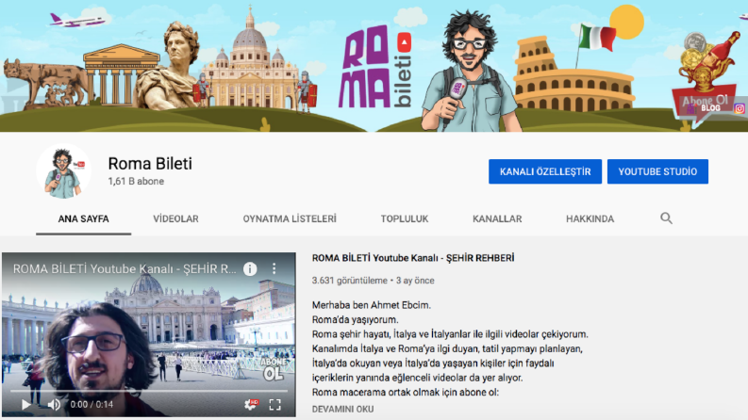
Task: Select the HAKKINDA tab
Action: pyautogui.click(x=590, y=219)
